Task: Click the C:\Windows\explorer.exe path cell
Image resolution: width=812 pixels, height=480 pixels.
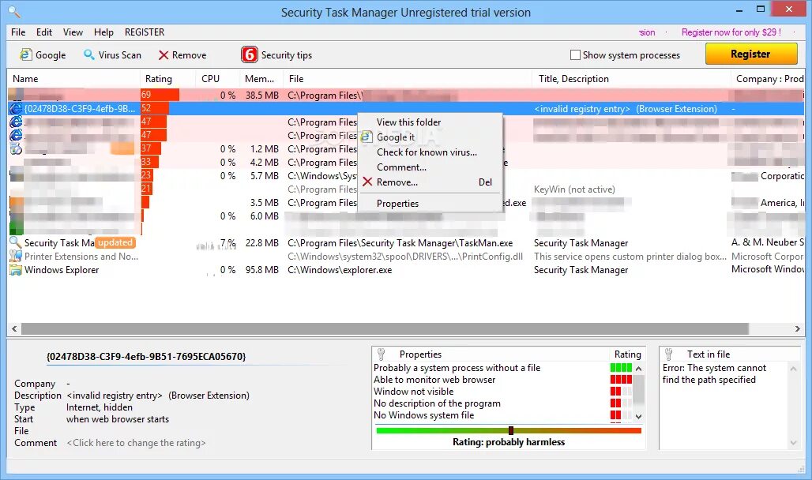Action: (340, 270)
